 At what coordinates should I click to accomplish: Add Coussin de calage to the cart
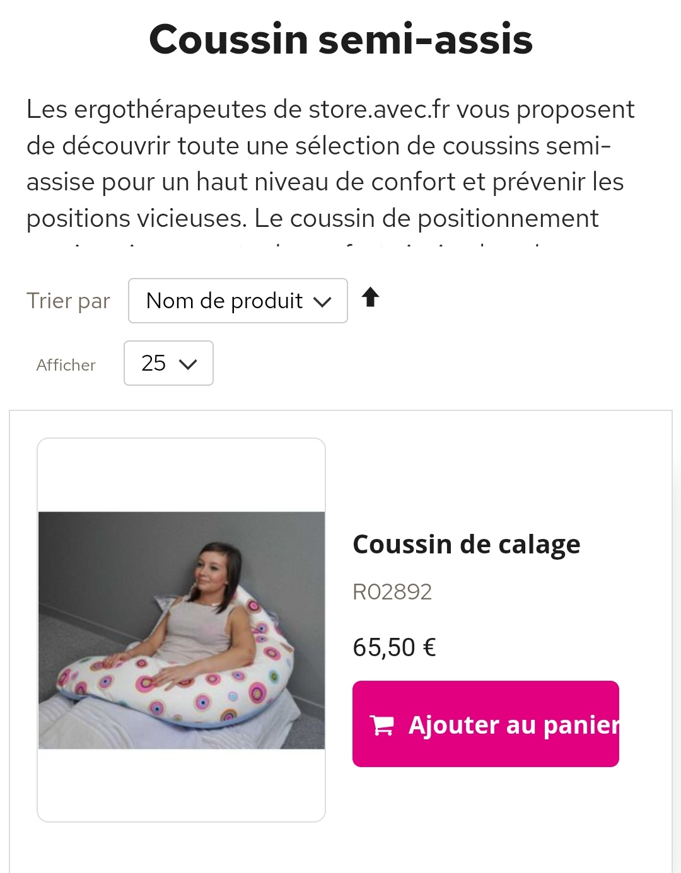[x=486, y=724]
